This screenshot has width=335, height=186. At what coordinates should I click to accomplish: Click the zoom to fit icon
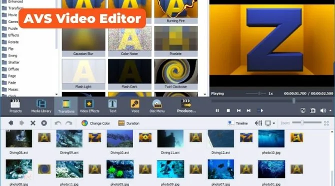(x=326, y=123)
